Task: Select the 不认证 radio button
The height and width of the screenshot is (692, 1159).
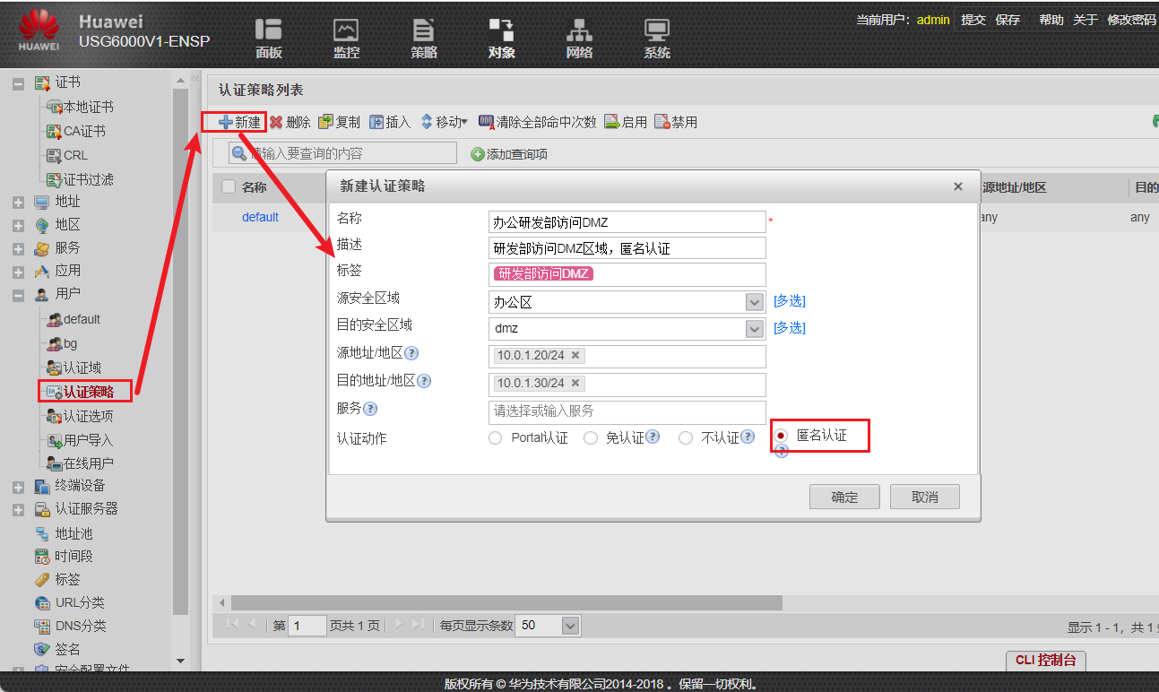Action: [686, 438]
